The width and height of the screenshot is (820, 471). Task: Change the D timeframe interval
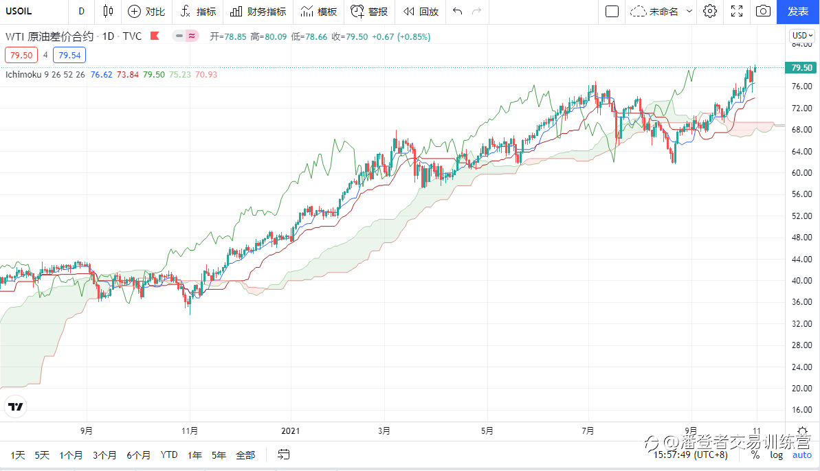click(81, 11)
